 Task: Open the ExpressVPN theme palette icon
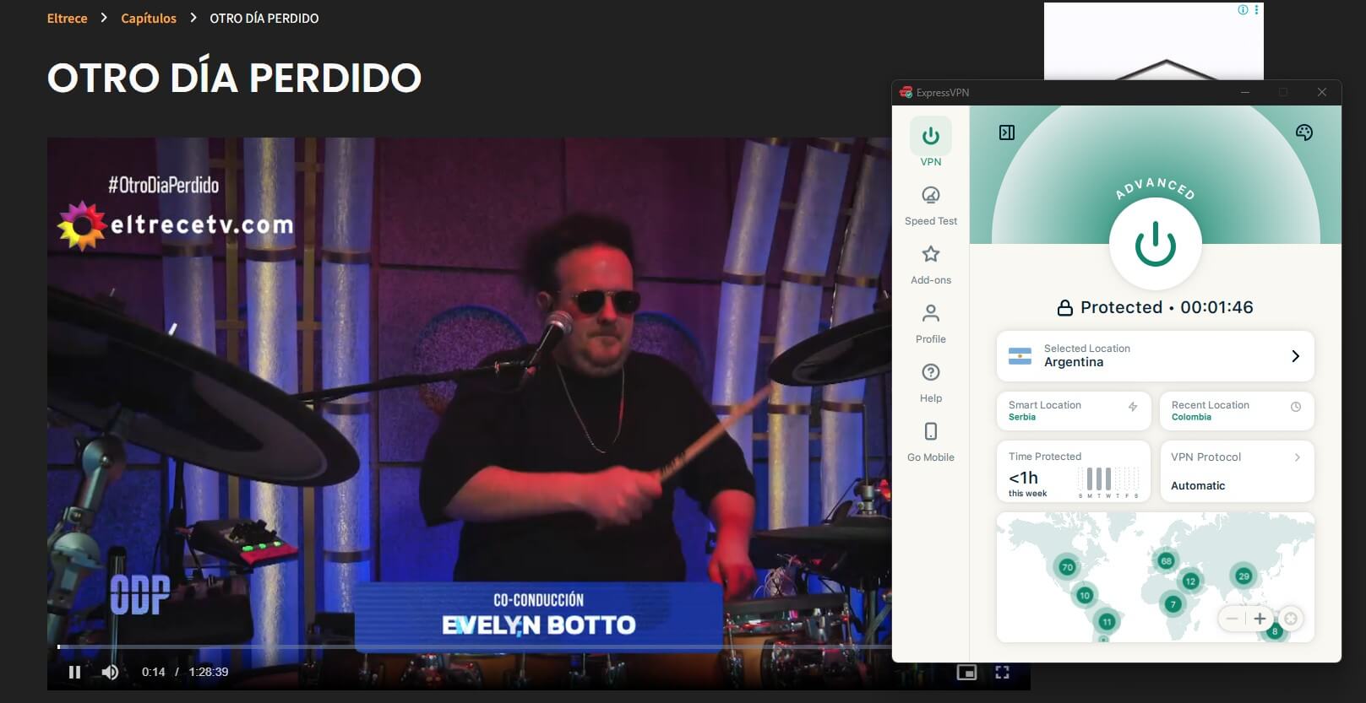pyautogui.click(x=1304, y=132)
